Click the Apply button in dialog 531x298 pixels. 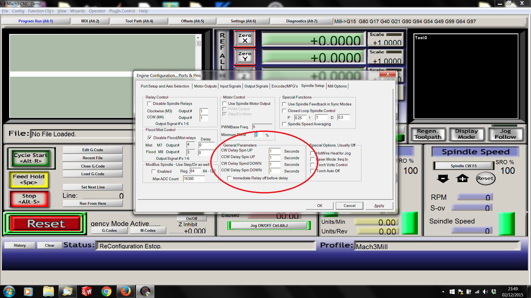point(379,206)
